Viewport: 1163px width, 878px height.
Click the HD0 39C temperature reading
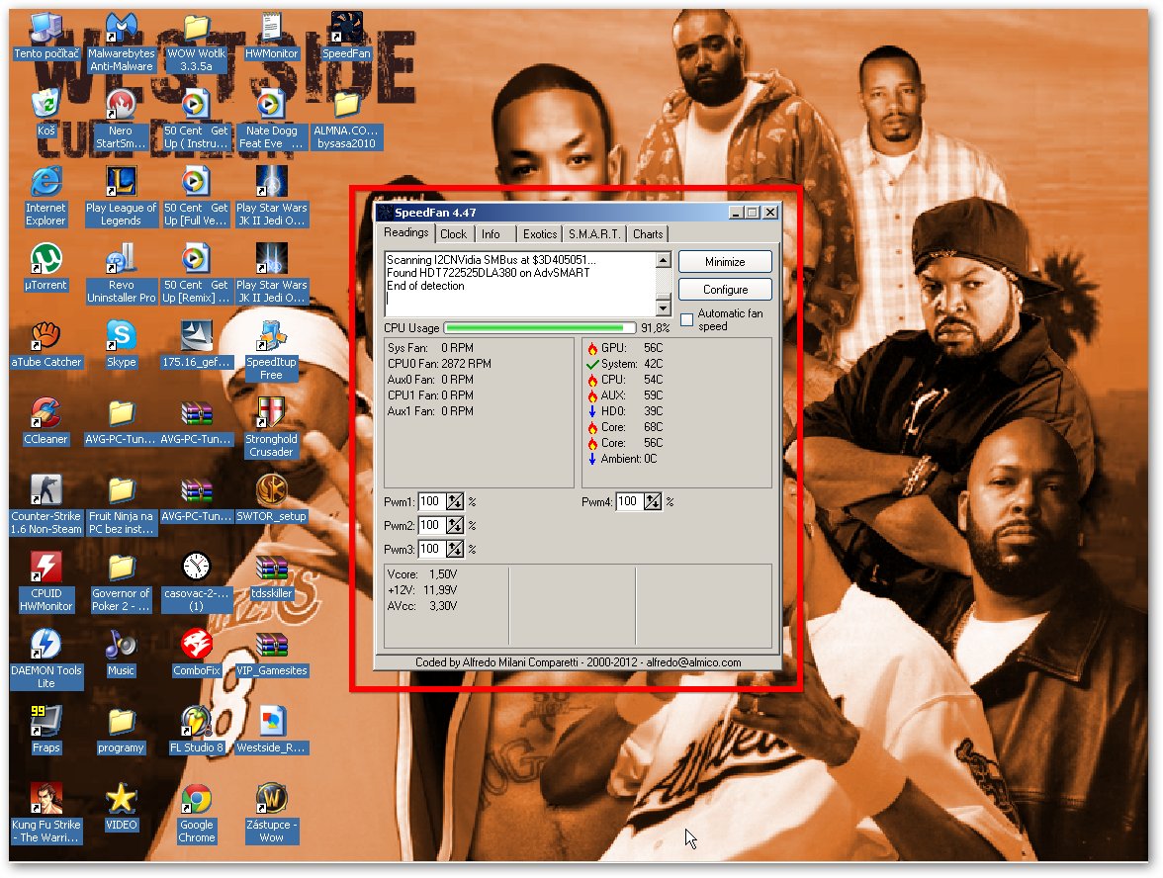coord(625,411)
